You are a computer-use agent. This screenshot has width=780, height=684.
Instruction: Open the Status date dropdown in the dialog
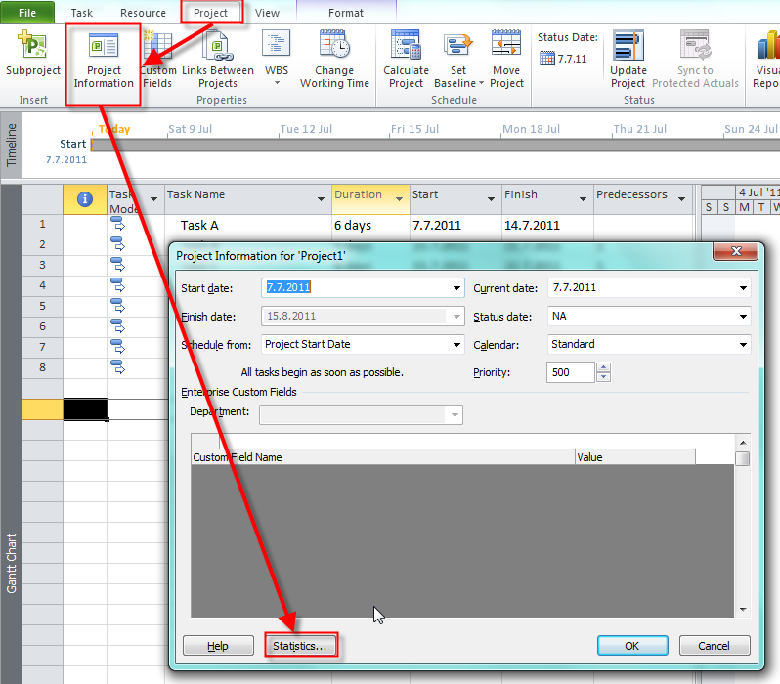pos(743,317)
